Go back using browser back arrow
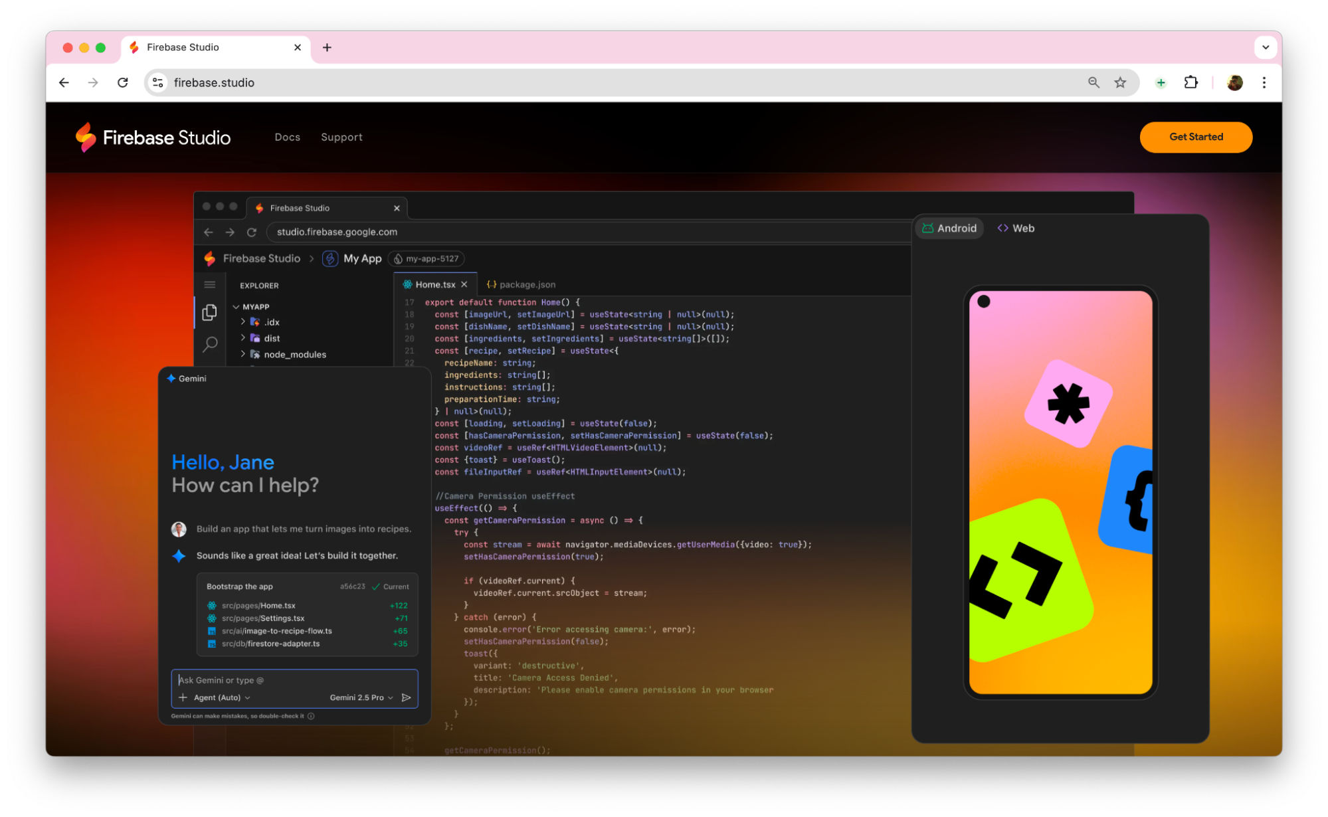 pyautogui.click(x=64, y=82)
